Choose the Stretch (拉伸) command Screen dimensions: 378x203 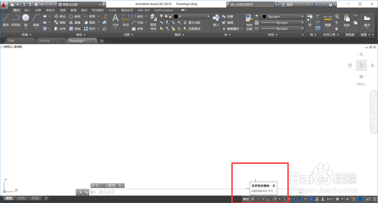60,29
